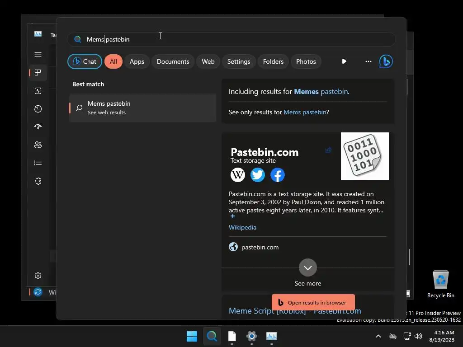Image resolution: width=463 pixels, height=347 pixels.
Task: Click the search magnifier icon in search box
Action: (78, 39)
